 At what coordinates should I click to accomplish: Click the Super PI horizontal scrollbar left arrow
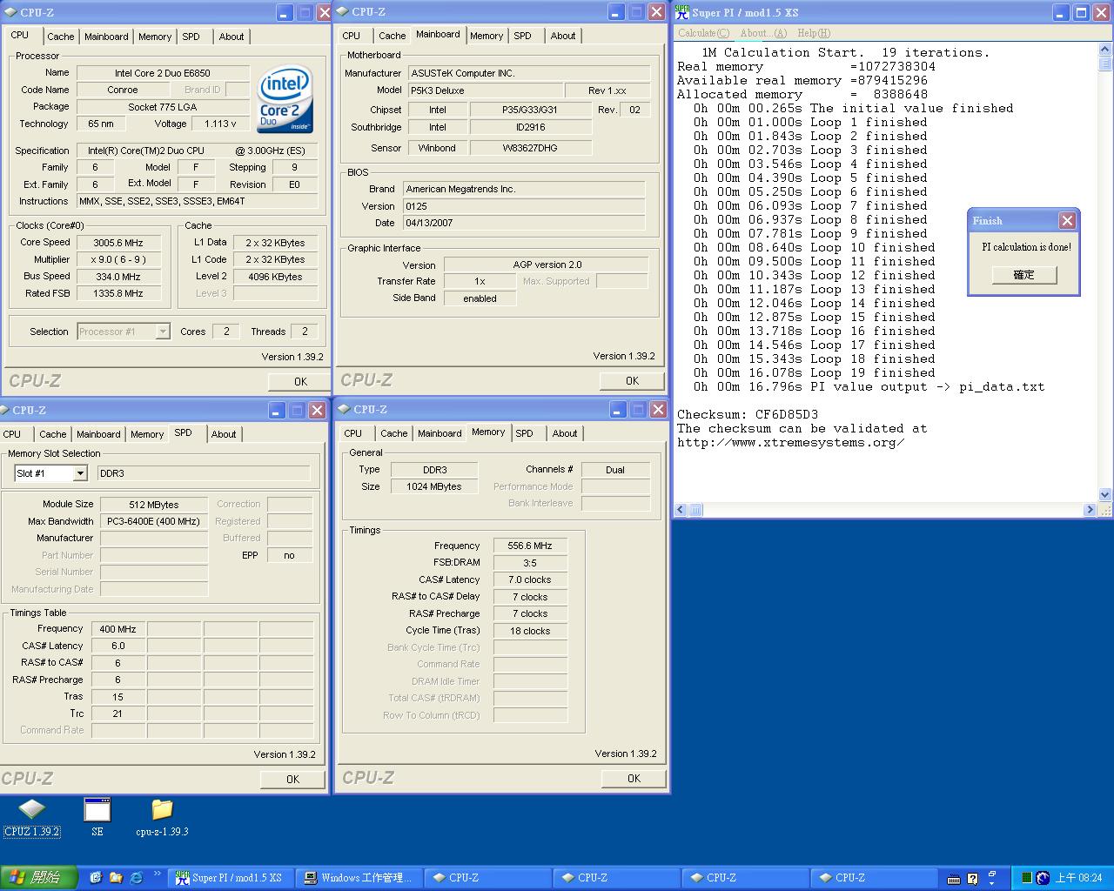[681, 510]
